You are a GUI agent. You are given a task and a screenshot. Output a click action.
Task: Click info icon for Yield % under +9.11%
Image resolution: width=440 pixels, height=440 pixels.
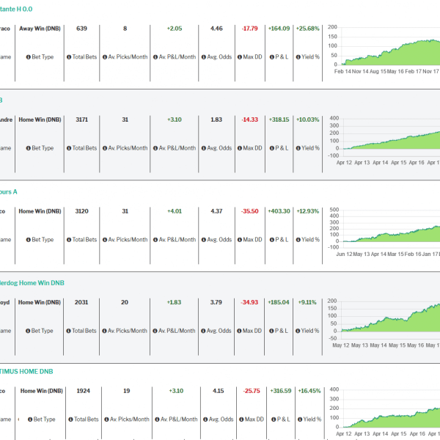(298, 331)
